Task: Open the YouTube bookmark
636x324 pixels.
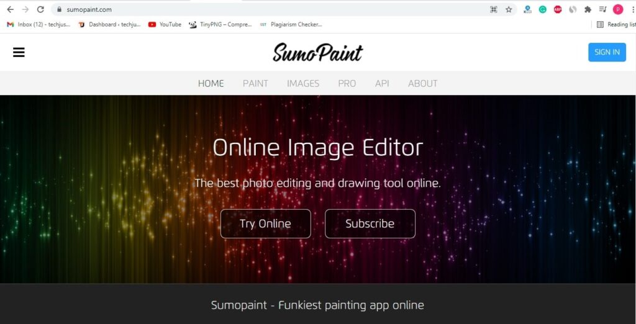Action: pyautogui.click(x=165, y=24)
